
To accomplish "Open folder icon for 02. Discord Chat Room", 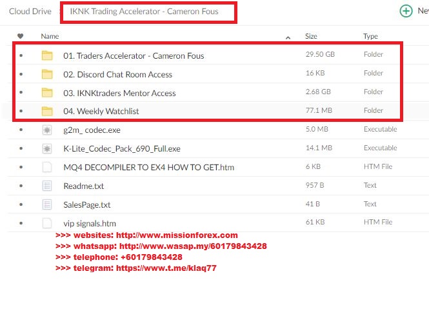I will [x=47, y=74].
